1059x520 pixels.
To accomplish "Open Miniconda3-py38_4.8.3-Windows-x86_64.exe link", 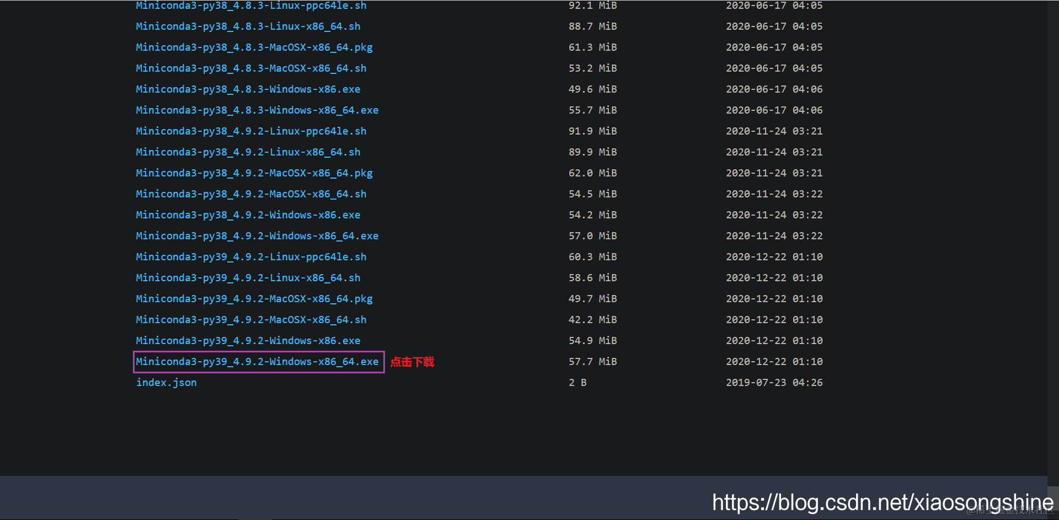I will pyautogui.click(x=257, y=110).
